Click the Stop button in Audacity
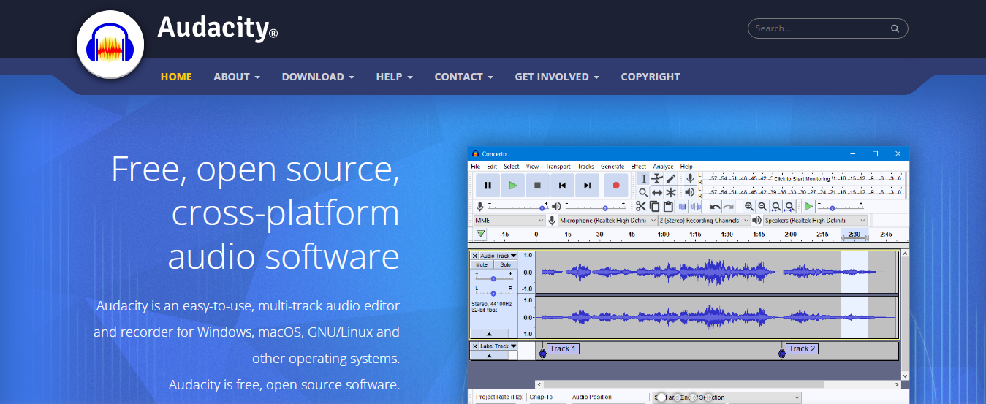986x404 pixels. pos(537,186)
